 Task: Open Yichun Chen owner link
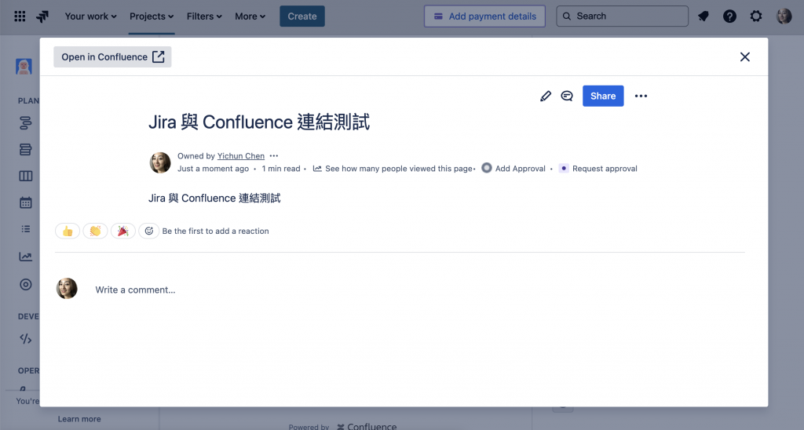click(240, 156)
